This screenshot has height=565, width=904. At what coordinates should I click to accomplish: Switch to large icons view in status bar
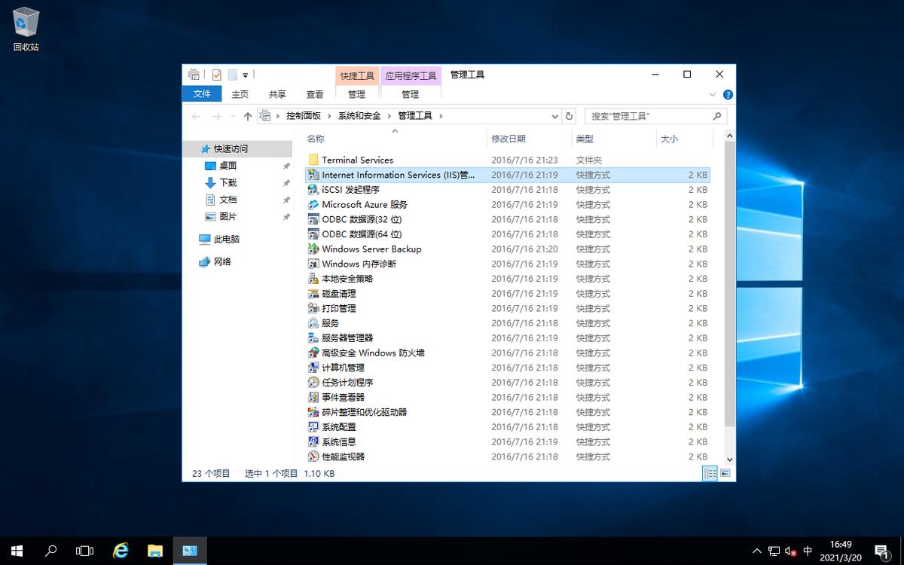[725, 473]
